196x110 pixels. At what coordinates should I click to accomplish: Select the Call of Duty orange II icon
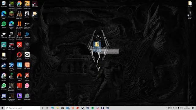point(19,25)
